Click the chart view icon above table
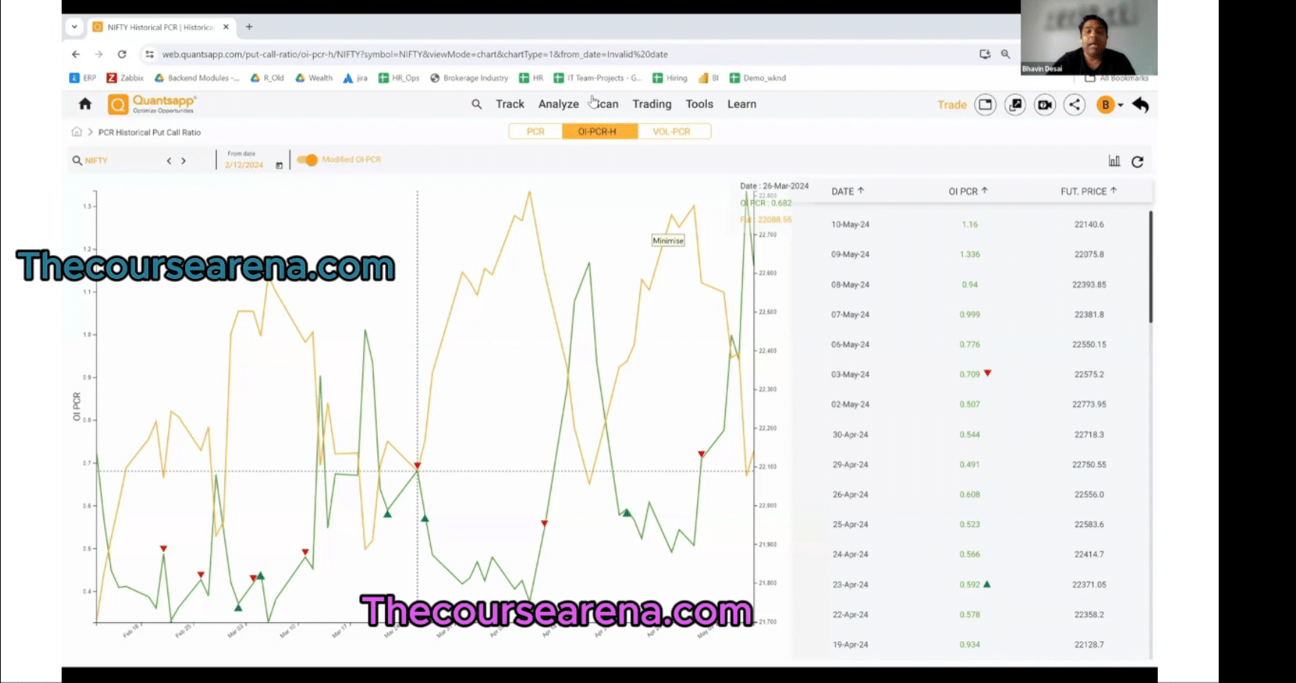This screenshot has height=683, width=1296. [x=1114, y=161]
